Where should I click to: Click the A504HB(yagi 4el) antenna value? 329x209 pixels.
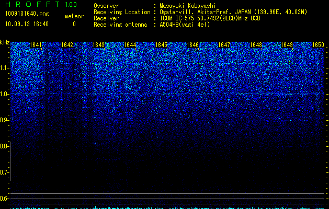click(185, 25)
